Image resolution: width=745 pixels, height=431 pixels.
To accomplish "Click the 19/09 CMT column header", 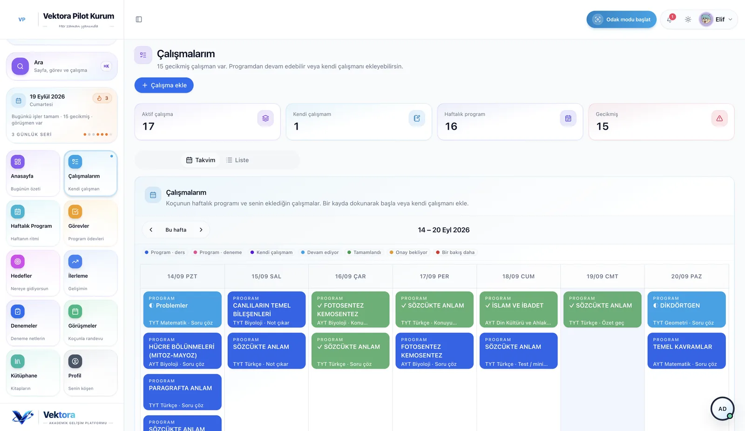I will pyautogui.click(x=602, y=276).
